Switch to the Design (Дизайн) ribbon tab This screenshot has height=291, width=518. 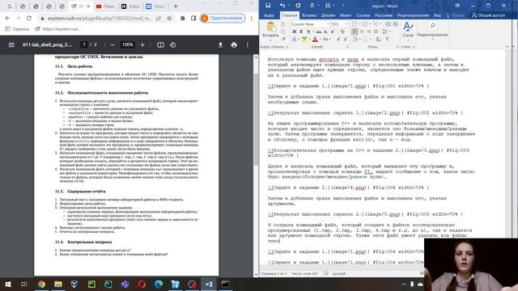click(x=328, y=15)
